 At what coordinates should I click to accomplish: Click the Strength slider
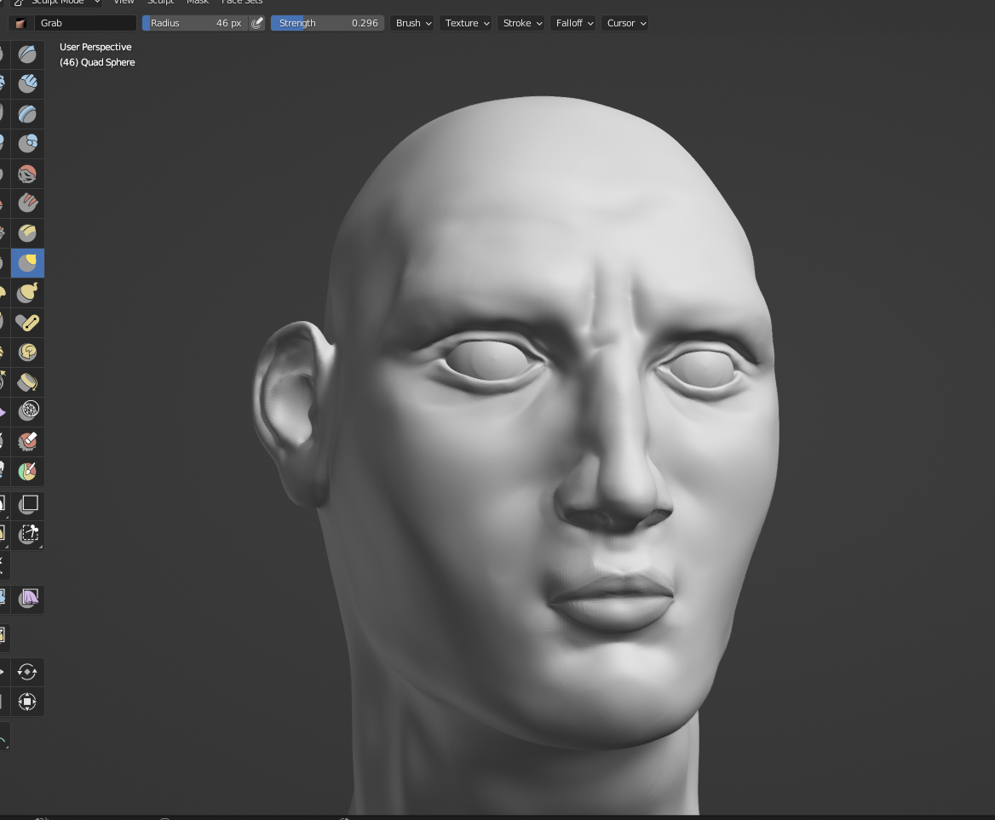point(327,24)
